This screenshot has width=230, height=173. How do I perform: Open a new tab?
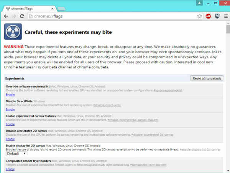tap(61, 9)
